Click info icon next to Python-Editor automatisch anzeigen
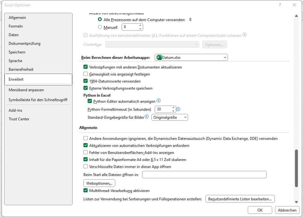The width and height of the screenshot is (303, 217). 158,101
